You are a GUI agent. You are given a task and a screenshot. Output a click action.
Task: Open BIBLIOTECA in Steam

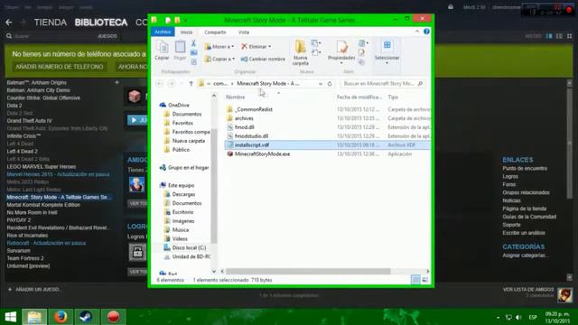pyautogui.click(x=101, y=23)
